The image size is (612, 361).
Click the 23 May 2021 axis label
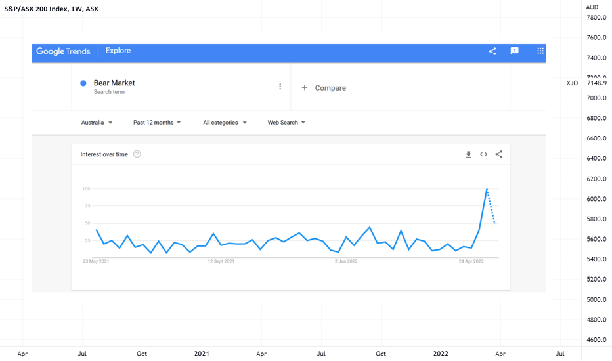coord(96,261)
